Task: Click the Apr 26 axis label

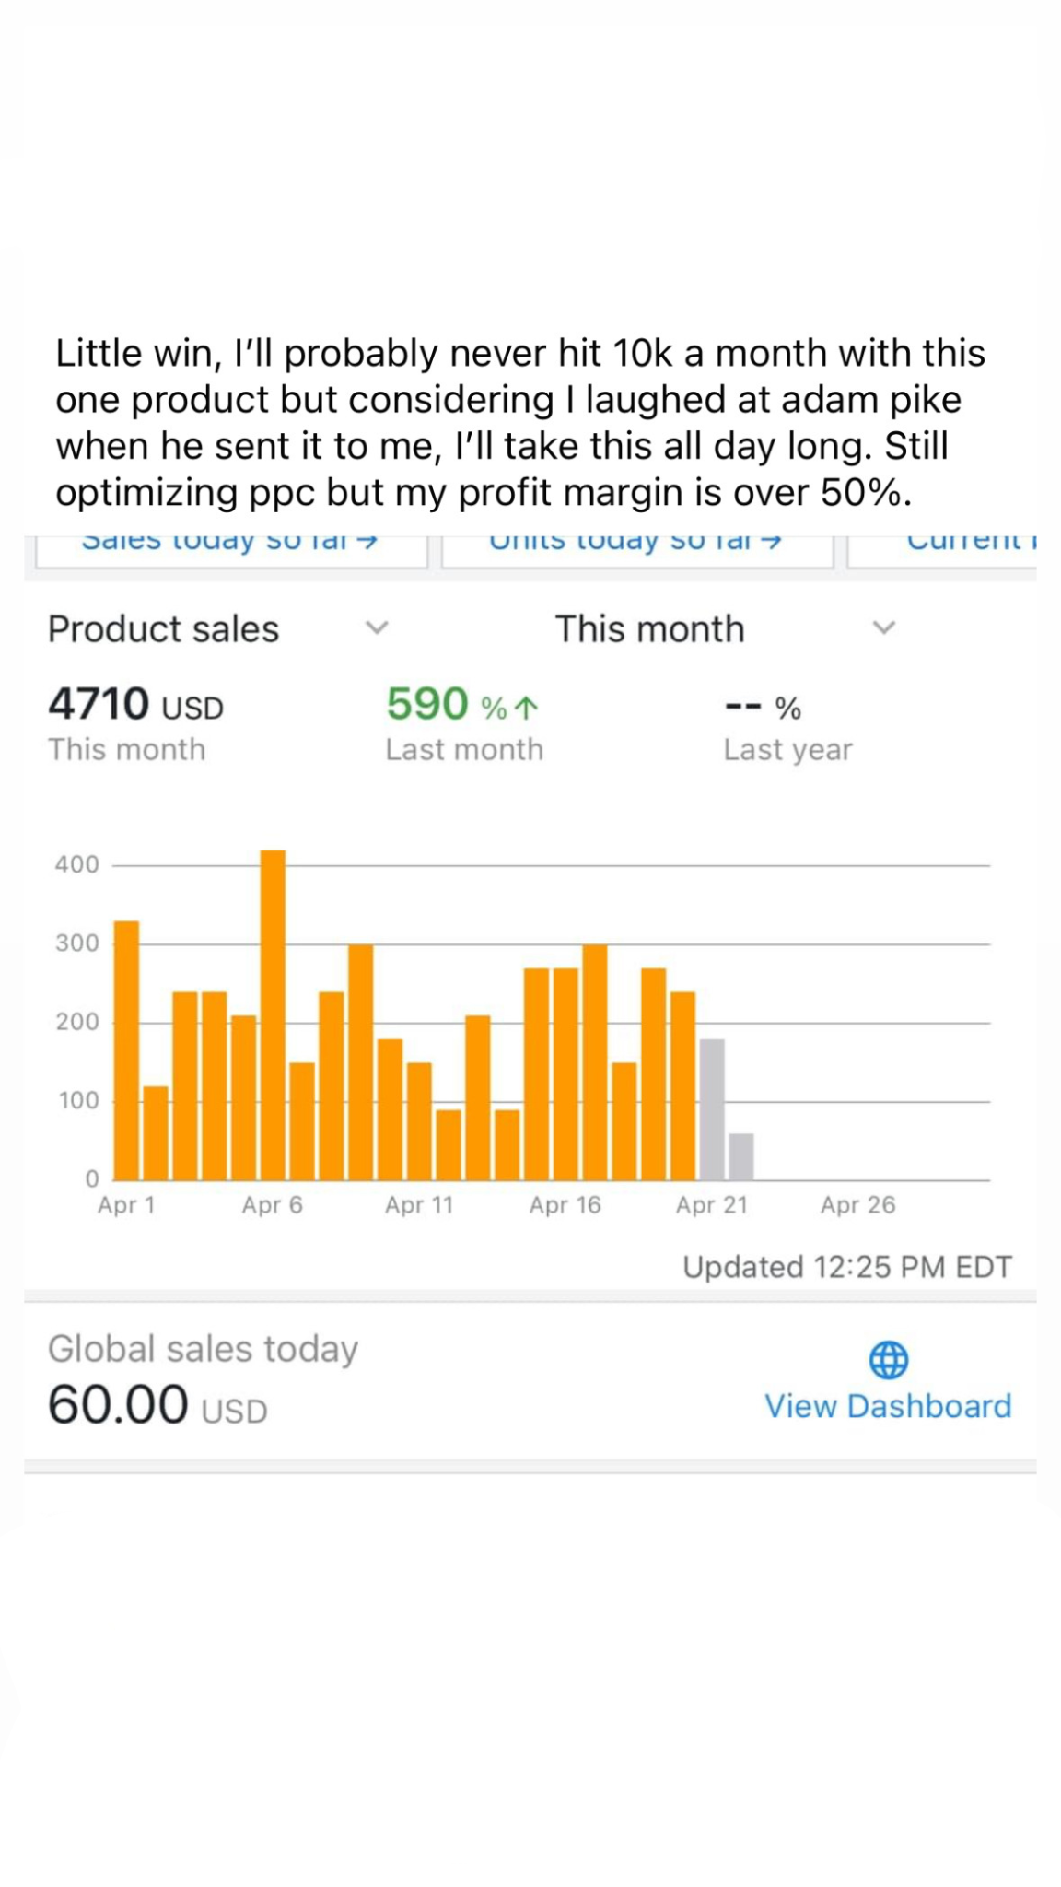Action: 857,1205
